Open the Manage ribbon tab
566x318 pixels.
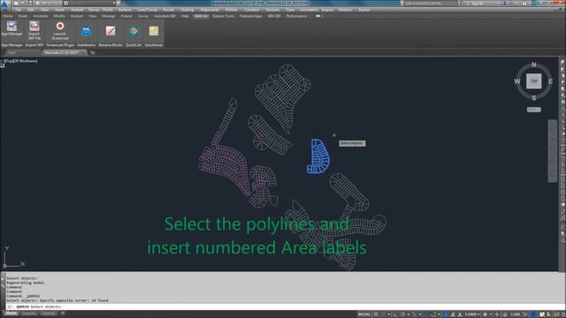point(108,16)
